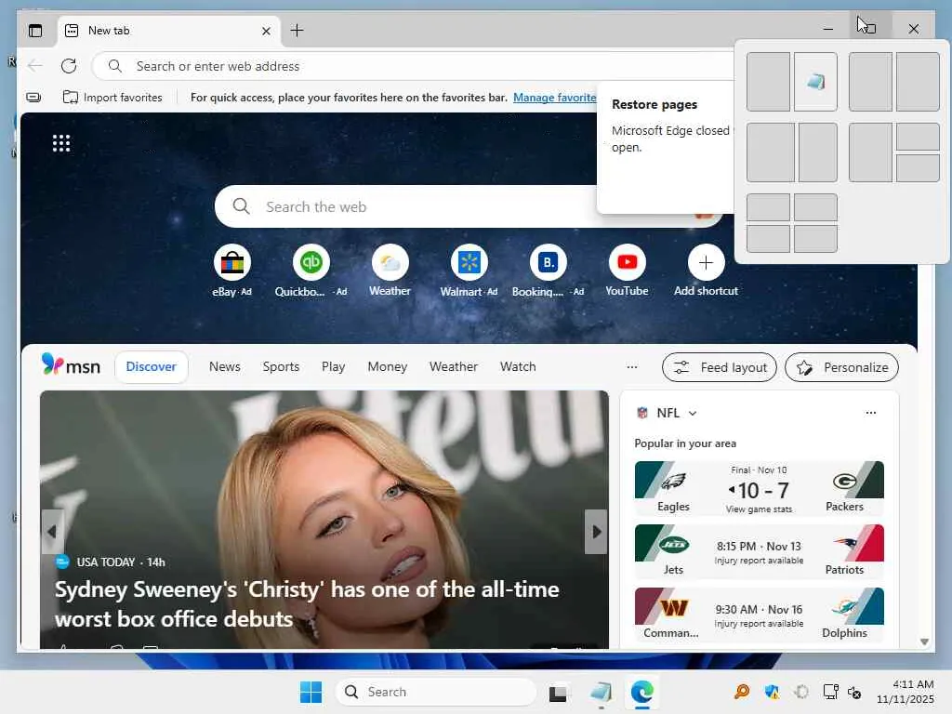Screen dimensions: 952x714
Task: Click the msn logo
Action: [x=71, y=365]
